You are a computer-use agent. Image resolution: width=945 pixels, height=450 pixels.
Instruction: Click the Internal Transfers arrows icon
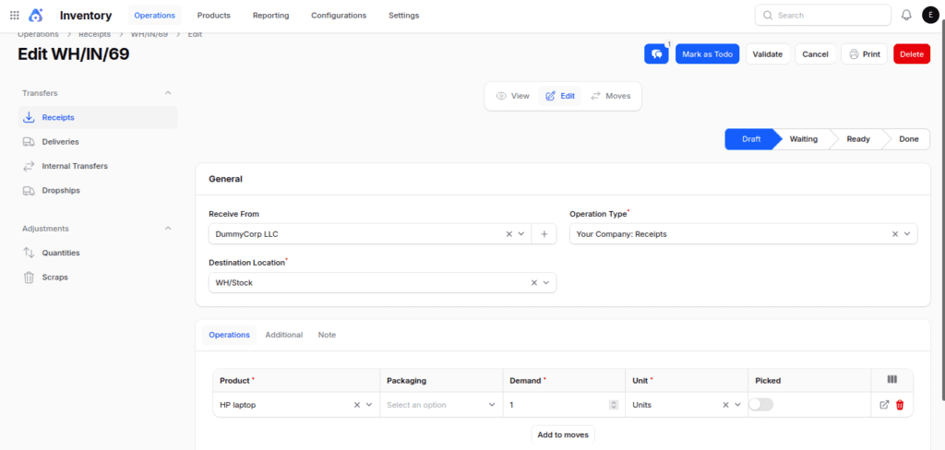click(x=29, y=166)
